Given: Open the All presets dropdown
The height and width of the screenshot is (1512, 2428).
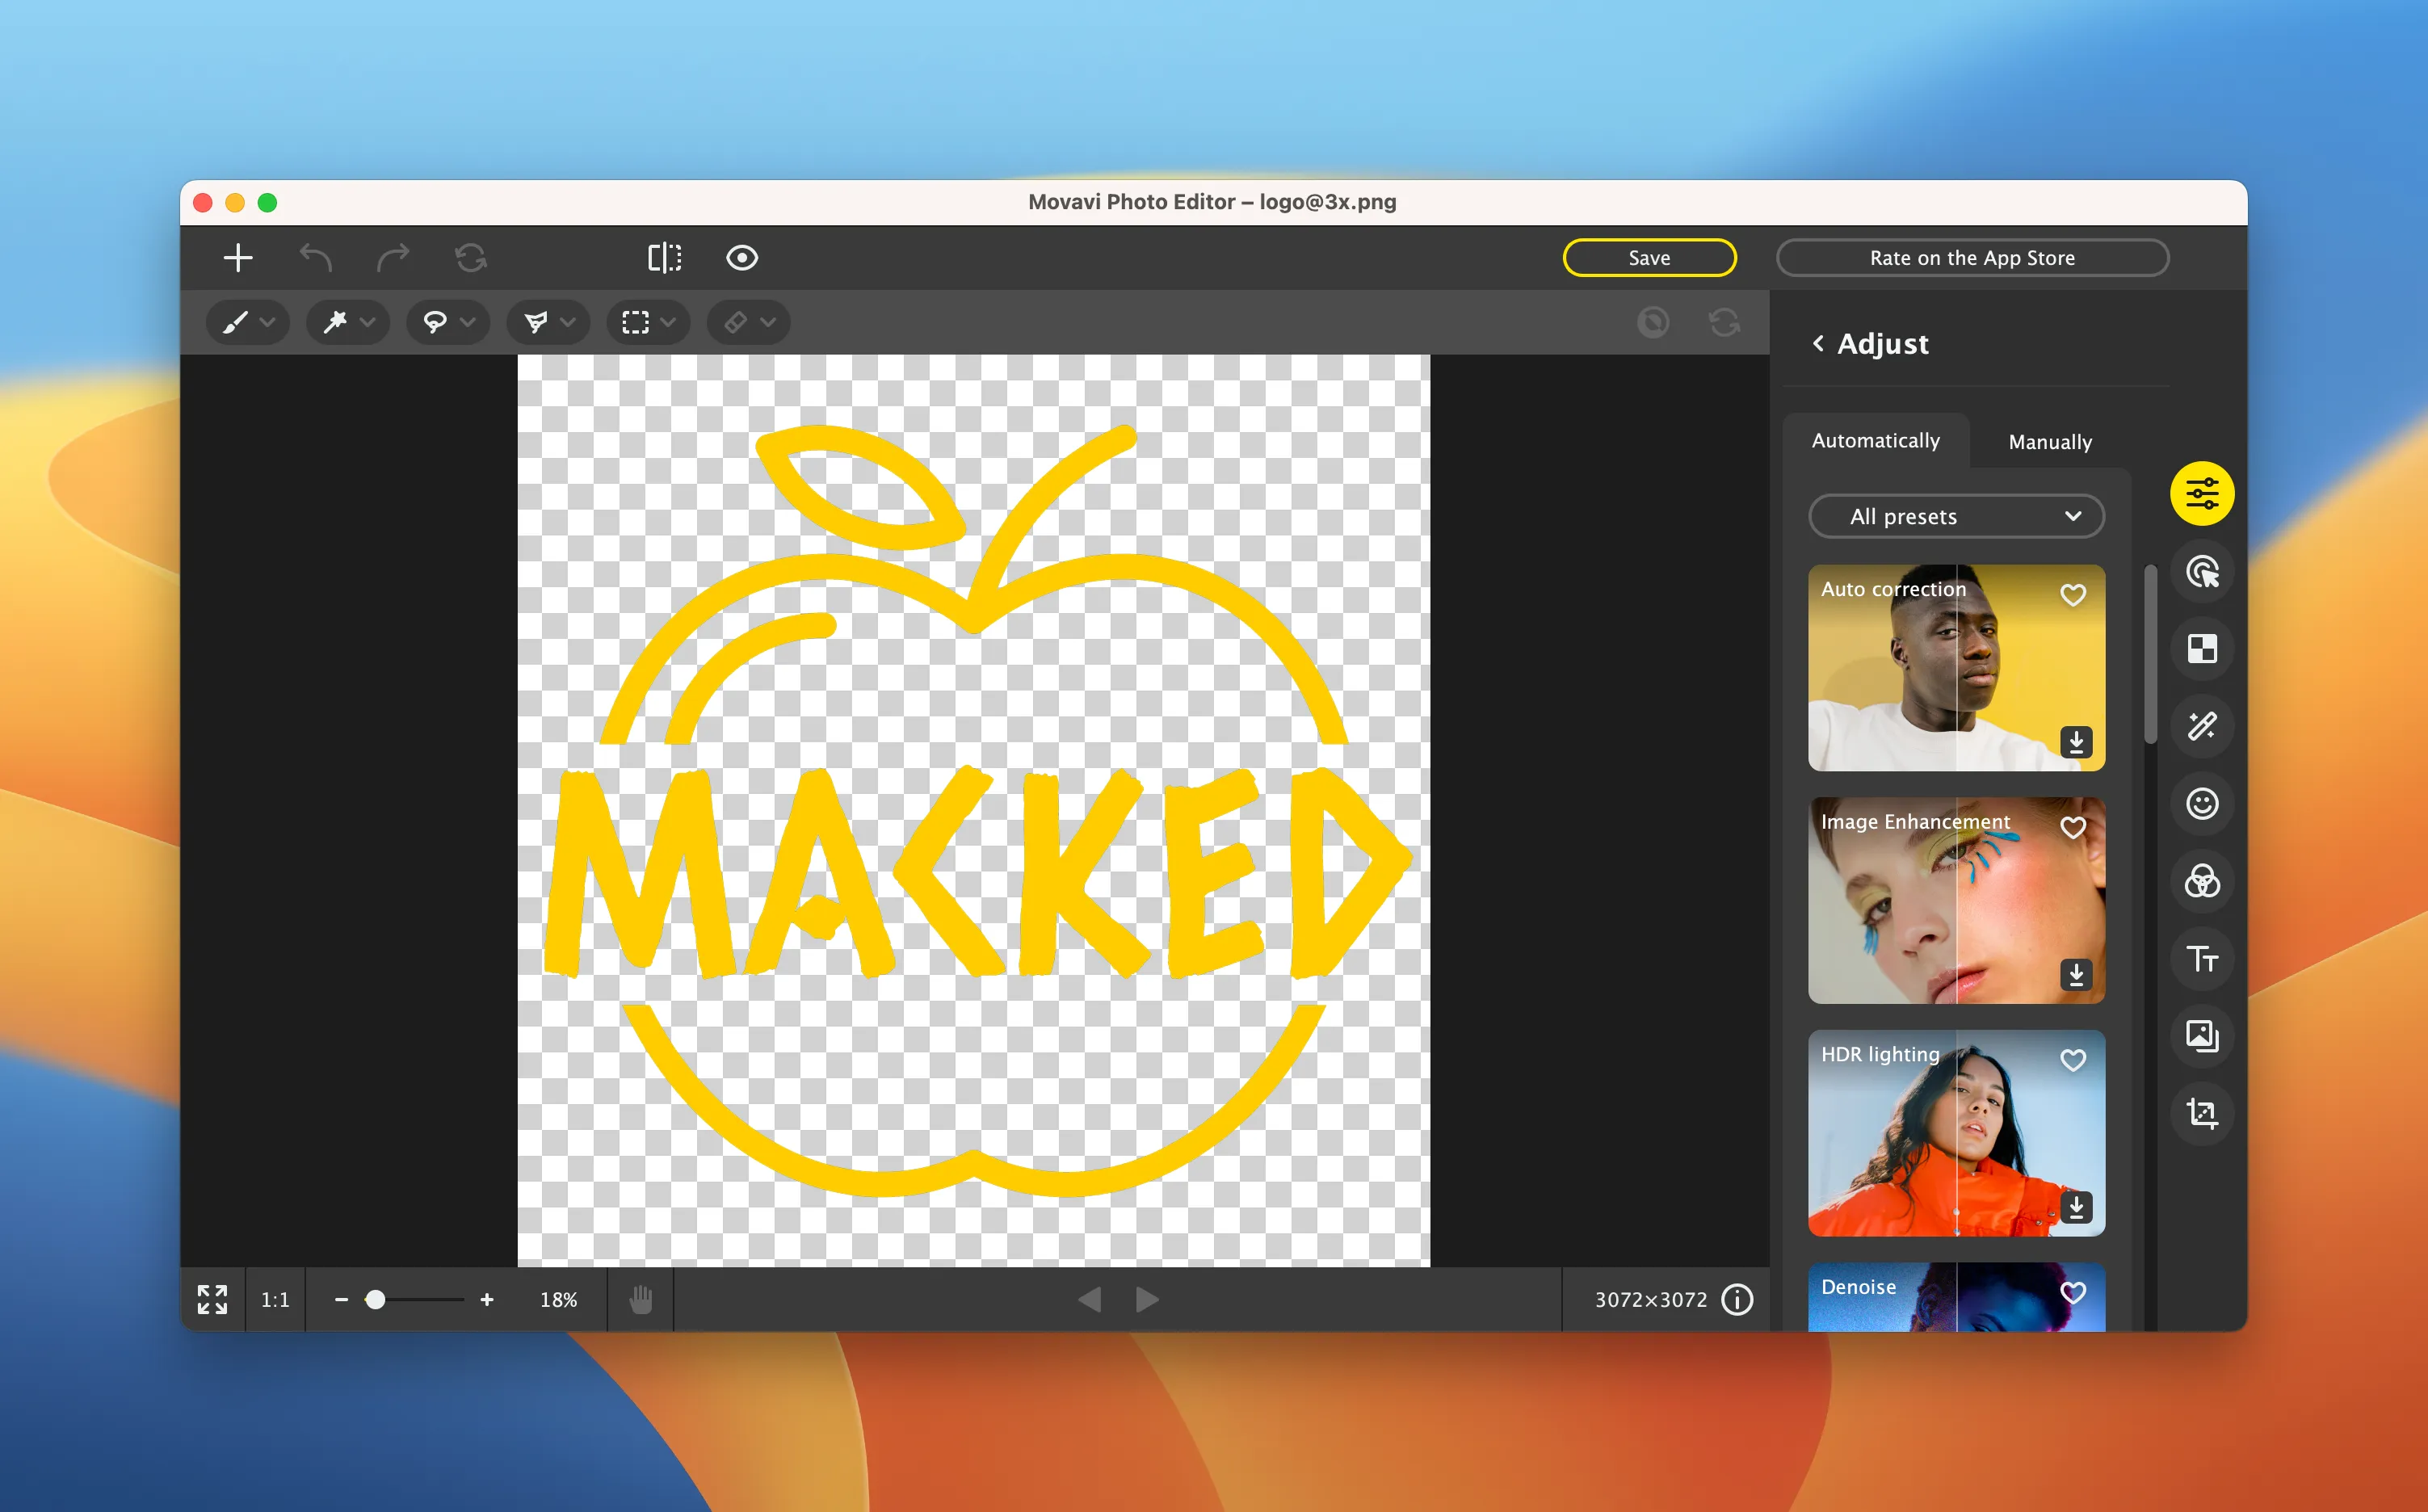Looking at the screenshot, I should pyautogui.click(x=1956, y=517).
